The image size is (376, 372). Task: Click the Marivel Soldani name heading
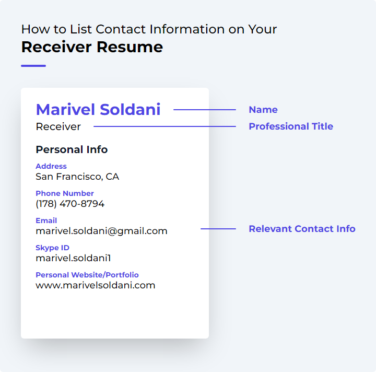tap(98, 110)
